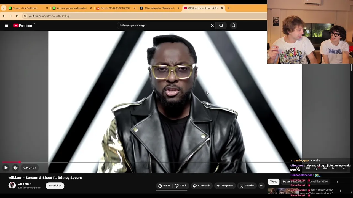Viewport: 353px width, 198px height.
Task: Close the will.i.am Scream & Shout tab
Action: point(222,8)
